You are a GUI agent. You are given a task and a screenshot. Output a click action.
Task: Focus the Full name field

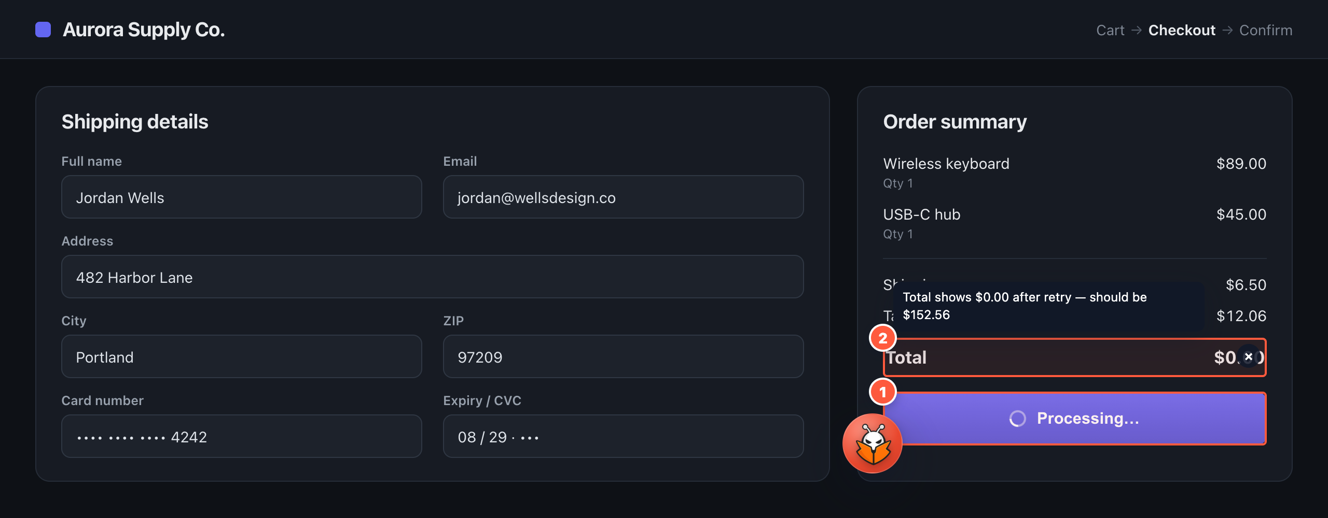(x=242, y=197)
